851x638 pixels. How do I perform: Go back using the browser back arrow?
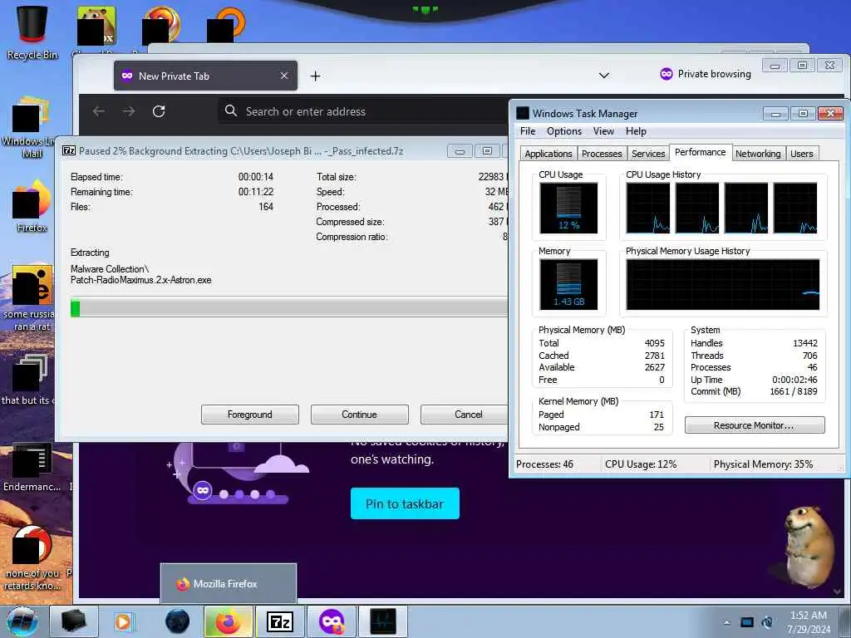tap(99, 111)
